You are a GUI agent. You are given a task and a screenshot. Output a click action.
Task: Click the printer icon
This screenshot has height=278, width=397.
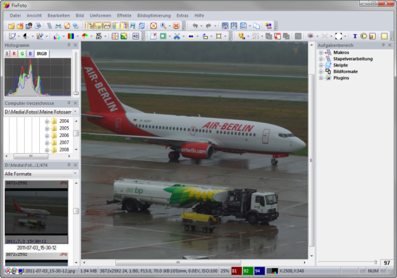58,26
